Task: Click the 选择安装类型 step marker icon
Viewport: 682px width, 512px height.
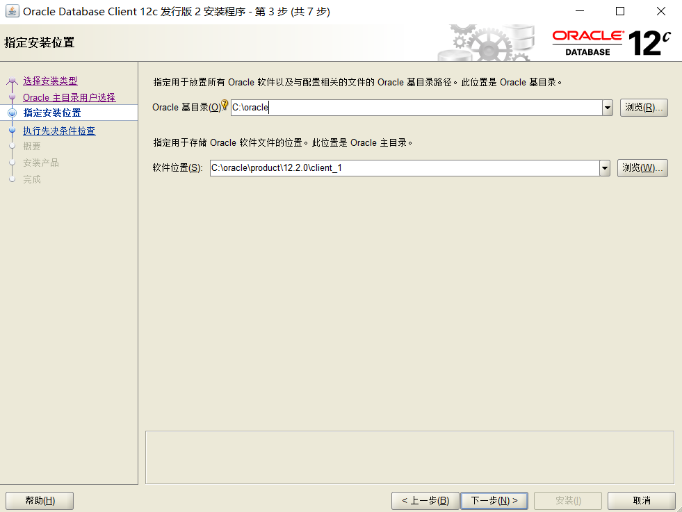Action: pyautogui.click(x=13, y=81)
